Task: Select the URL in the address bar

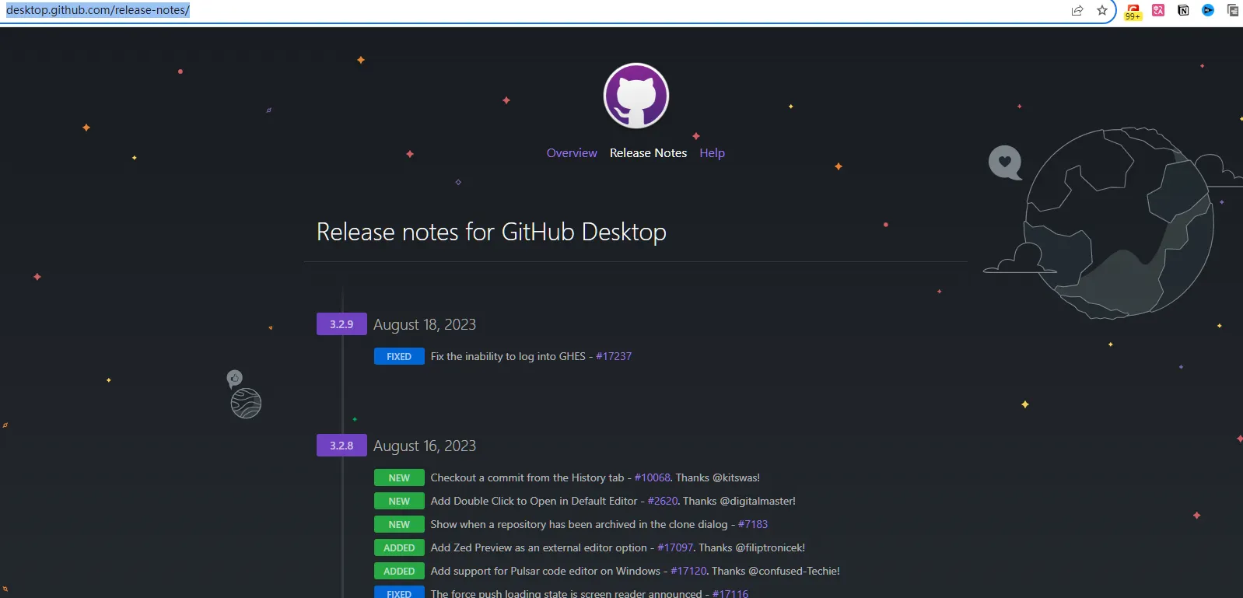Action: [98, 10]
